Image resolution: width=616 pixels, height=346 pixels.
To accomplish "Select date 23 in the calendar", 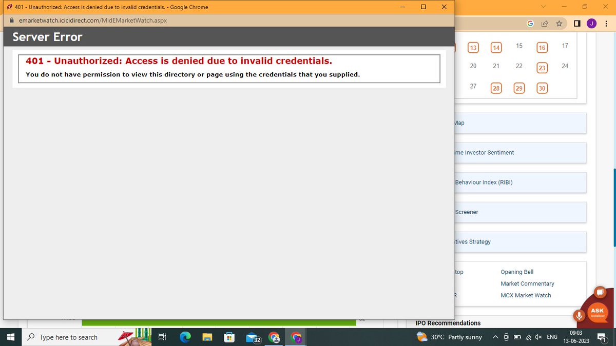I will pos(542,68).
